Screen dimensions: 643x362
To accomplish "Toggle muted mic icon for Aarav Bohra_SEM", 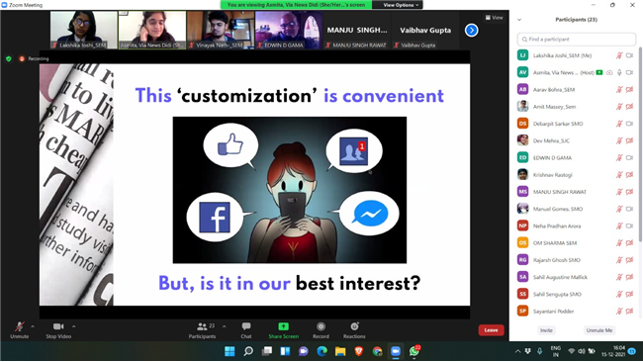I will 619,89.
